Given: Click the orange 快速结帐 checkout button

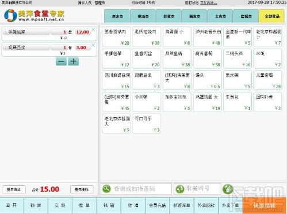Looking at the screenshot, I should click(x=265, y=205).
